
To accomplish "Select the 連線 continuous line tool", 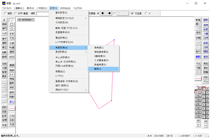I will tap(12, 52).
